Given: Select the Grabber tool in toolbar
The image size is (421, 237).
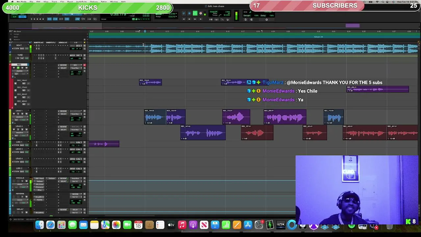Looking at the screenshot, I should [x=79, y=14].
